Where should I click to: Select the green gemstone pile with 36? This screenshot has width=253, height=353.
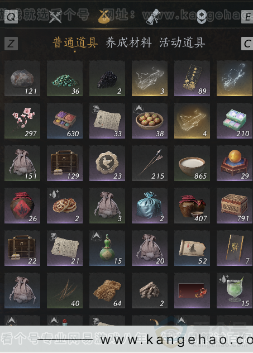coord(65,78)
